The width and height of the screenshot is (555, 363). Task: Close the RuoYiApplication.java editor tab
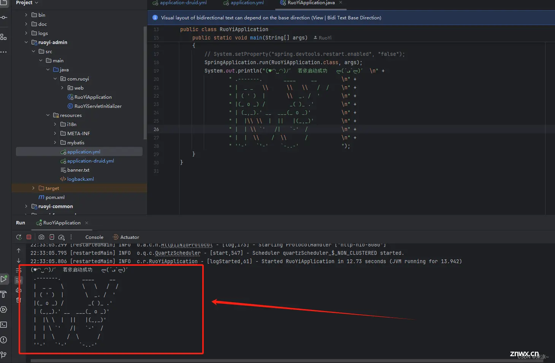click(x=341, y=2)
